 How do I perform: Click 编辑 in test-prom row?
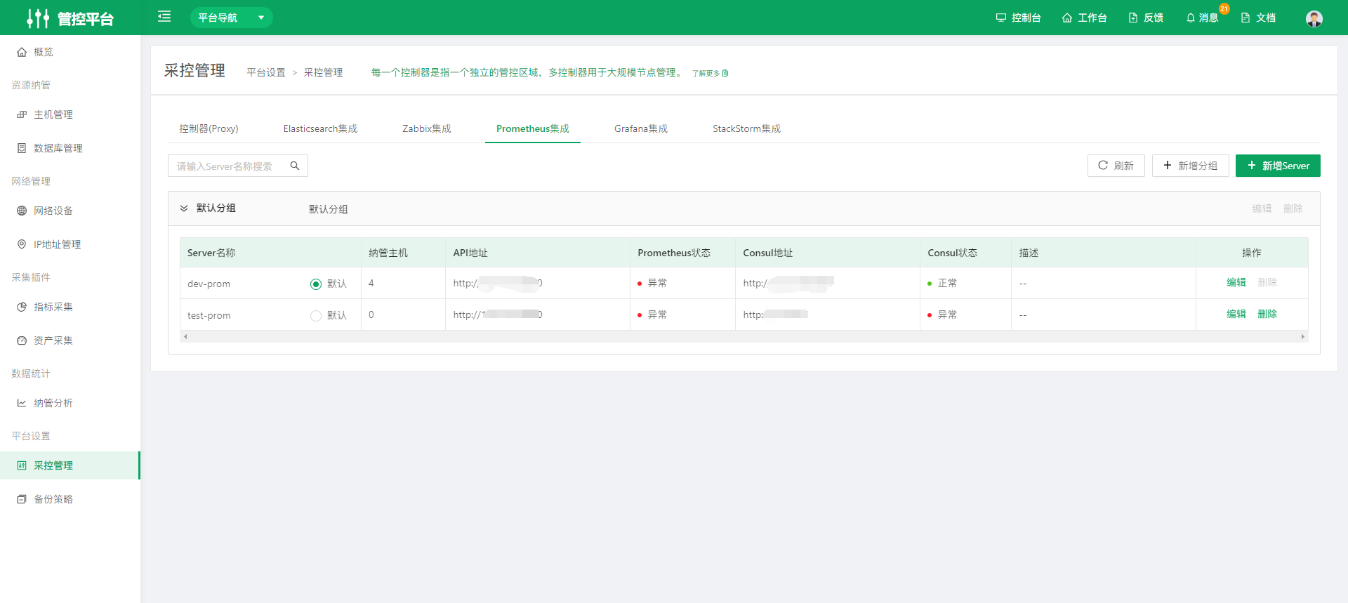pos(1236,314)
